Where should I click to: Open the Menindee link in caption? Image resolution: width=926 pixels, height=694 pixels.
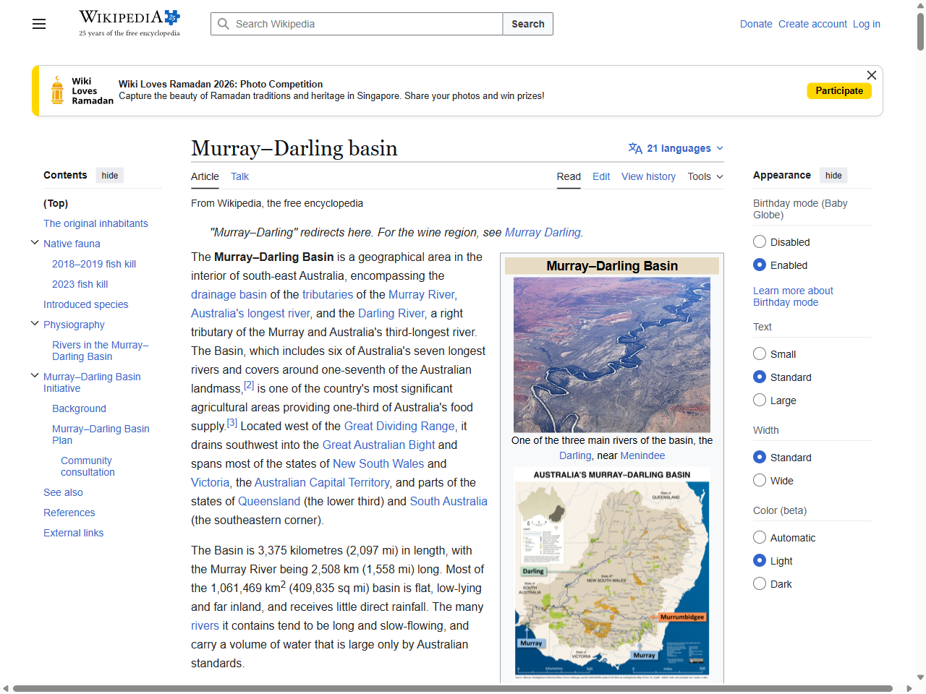point(642,455)
